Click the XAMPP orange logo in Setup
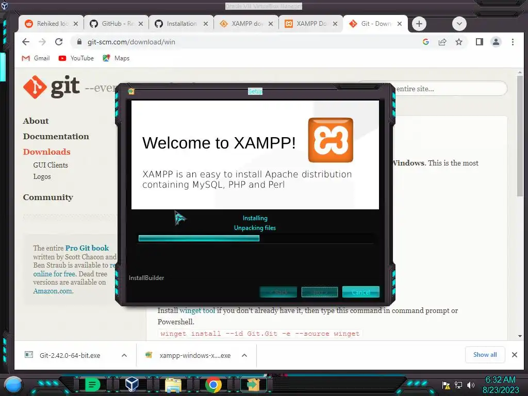528x396 pixels. coord(331,140)
